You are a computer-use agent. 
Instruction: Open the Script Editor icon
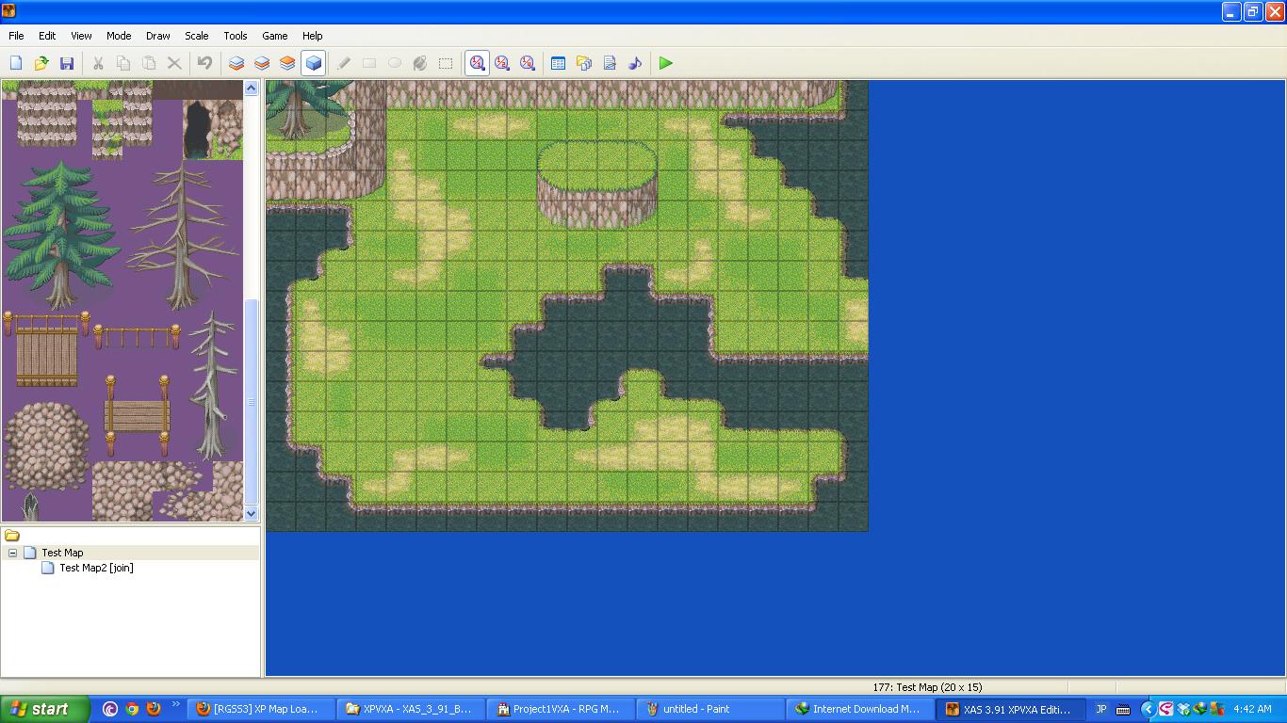point(610,63)
